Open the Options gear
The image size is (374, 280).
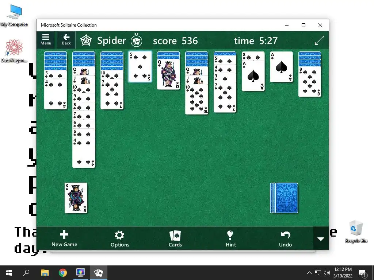[x=120, y=238]
